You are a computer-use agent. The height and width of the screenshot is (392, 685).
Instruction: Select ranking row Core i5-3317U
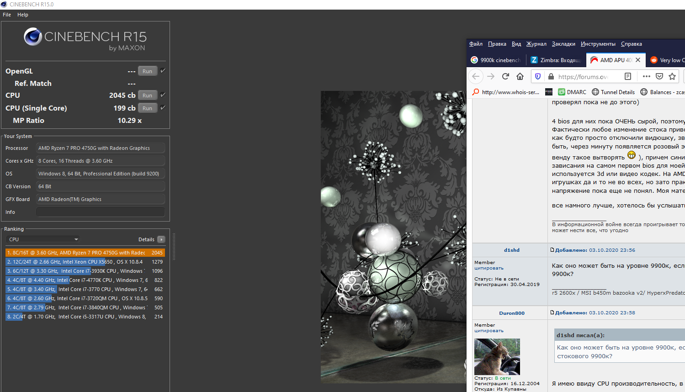tap(85, 317)
